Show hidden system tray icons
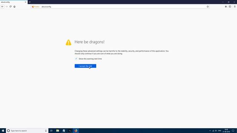 (210, 131)
